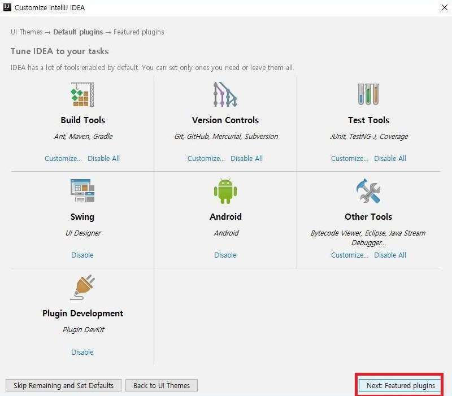Click the Plugin Development heading
The image size is (452, 396).
tap(82, 314)
